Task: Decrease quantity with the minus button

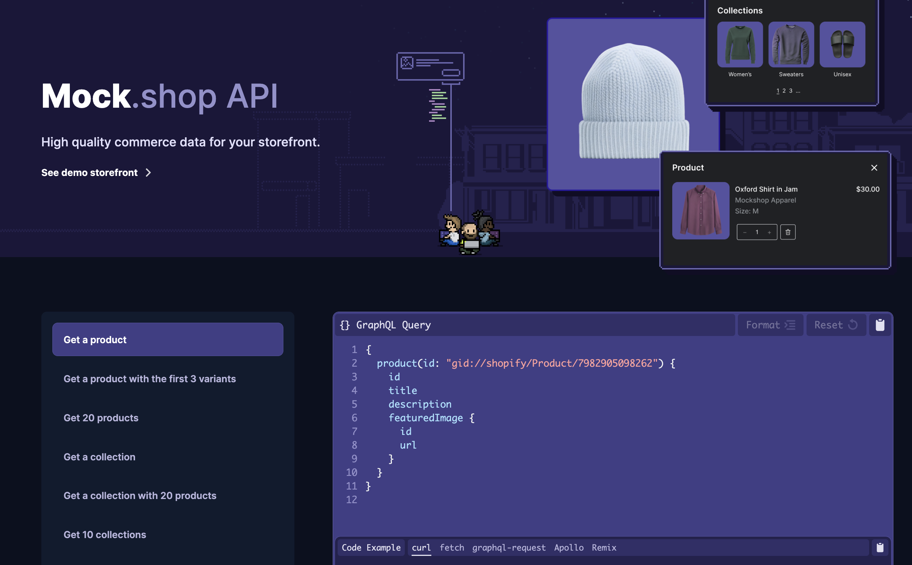Action: coord(745,232)
